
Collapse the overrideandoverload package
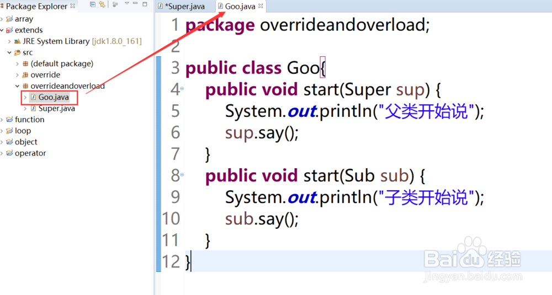pos(17,86)
